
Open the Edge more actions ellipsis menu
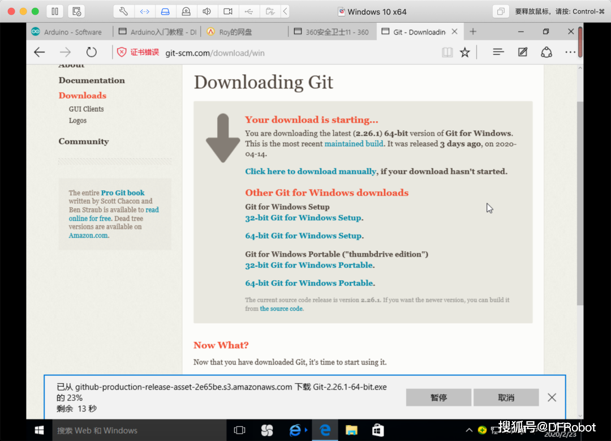[x=570, y=52]
